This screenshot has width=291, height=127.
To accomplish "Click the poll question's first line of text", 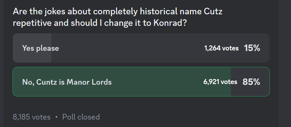I will tap(118, 12).
